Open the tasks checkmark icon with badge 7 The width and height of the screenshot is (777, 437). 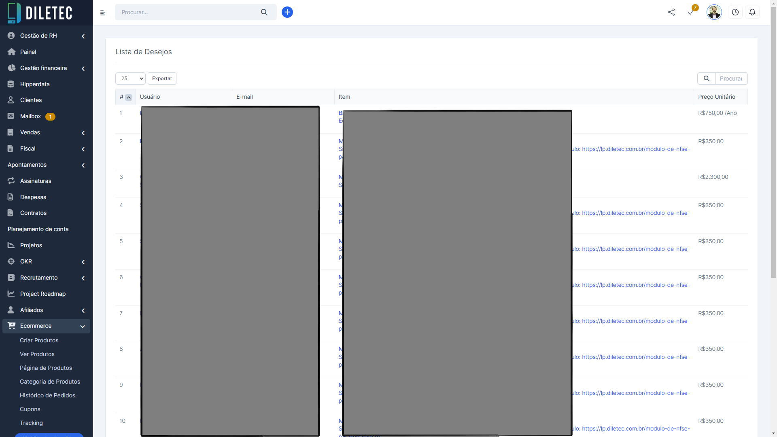[691, 12]
